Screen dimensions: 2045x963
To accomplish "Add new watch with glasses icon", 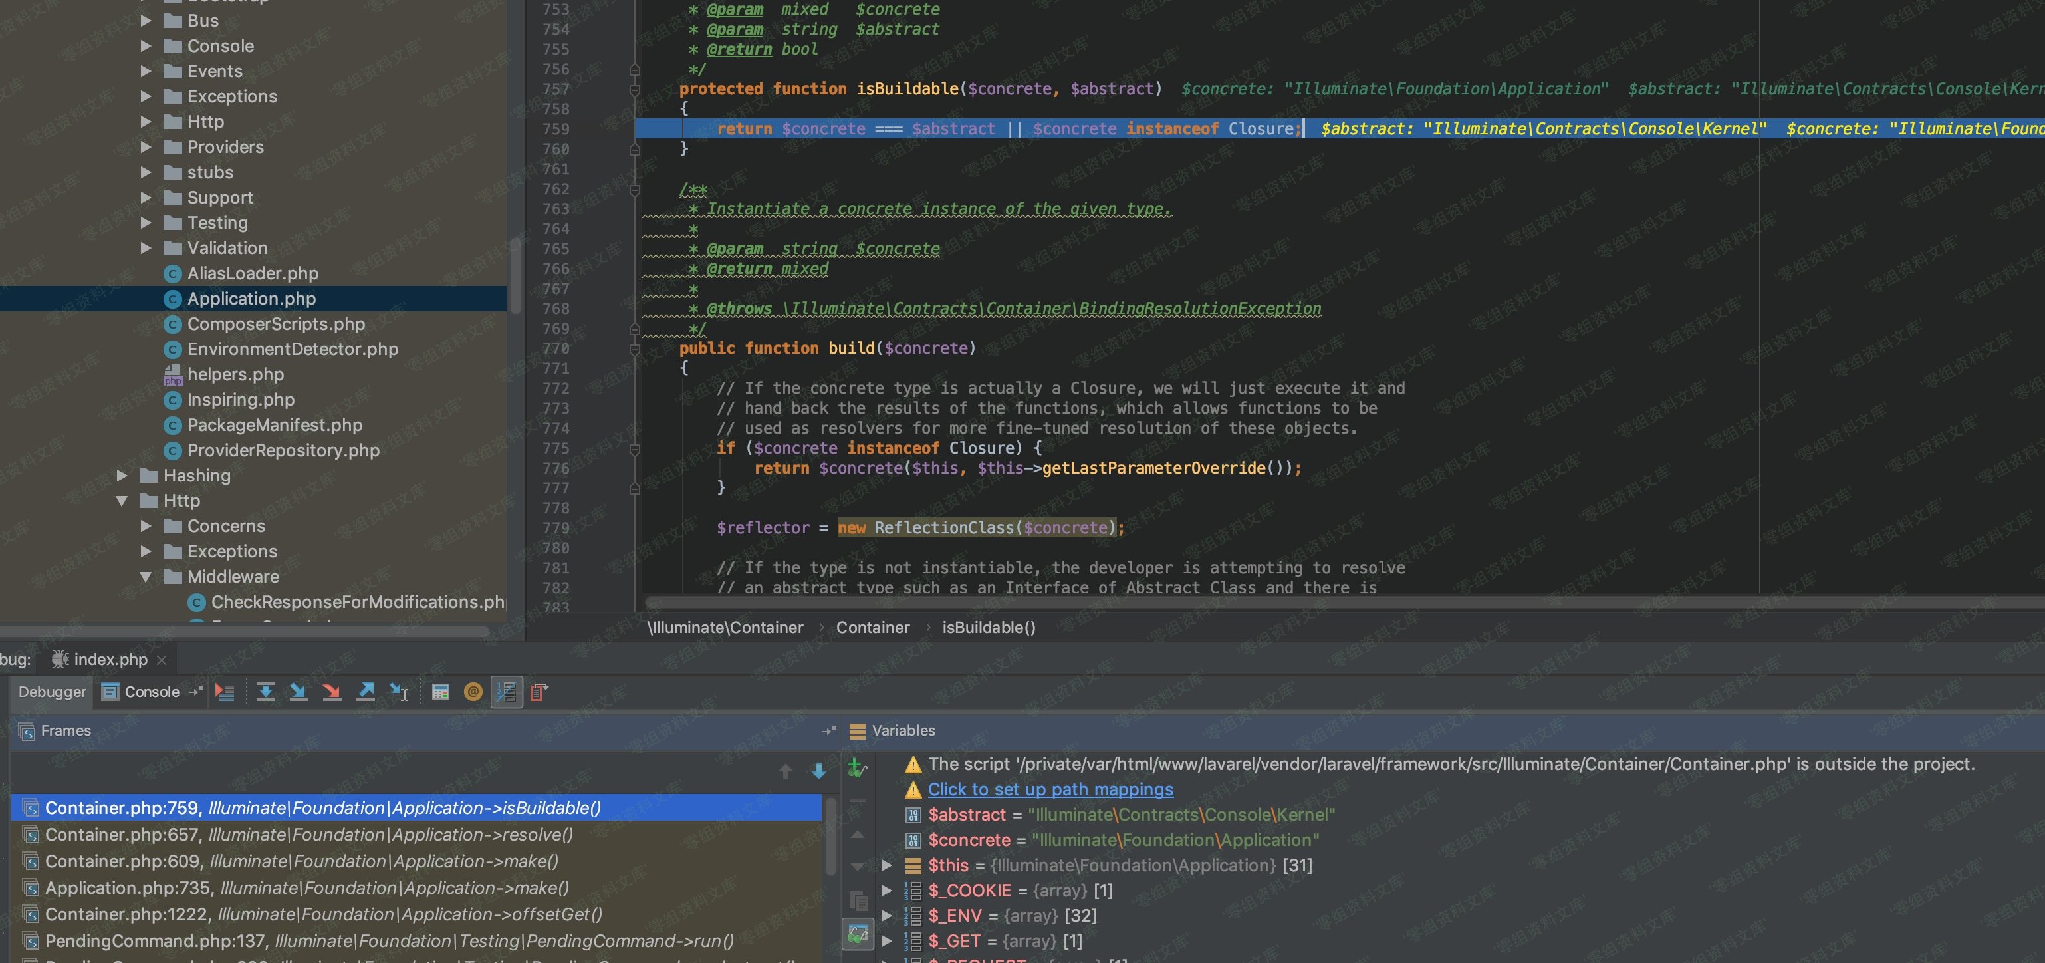I will 856,767.
